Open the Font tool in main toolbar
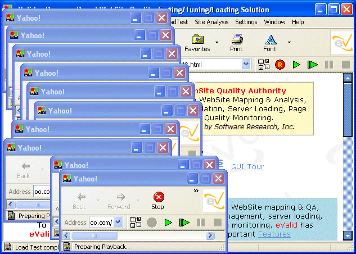This screenshot has height=254, width=356. coord(270,43)
